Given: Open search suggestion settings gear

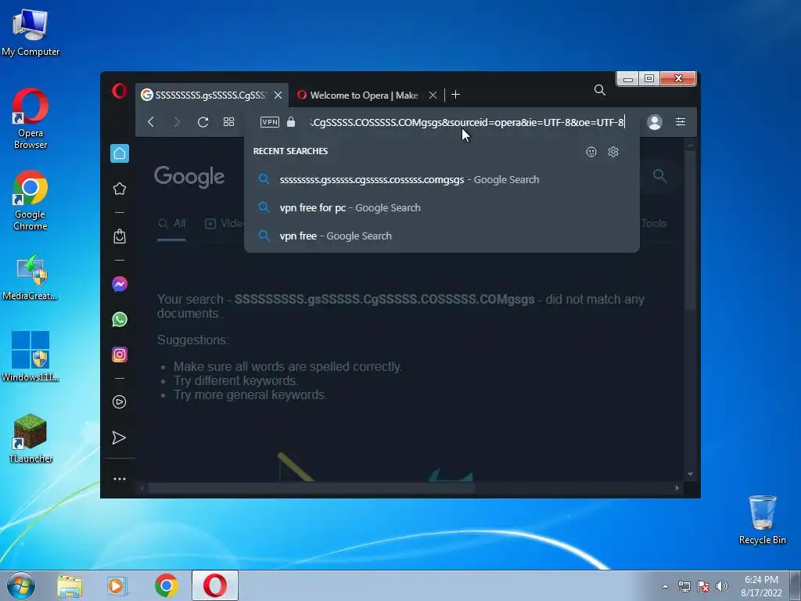Looking at the screenshot, I should (x=613, y=152).
